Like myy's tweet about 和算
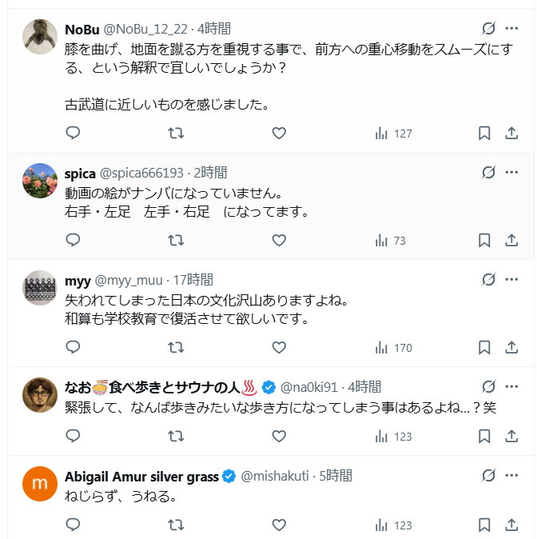 pyautogui.click(x=279, y=347)
